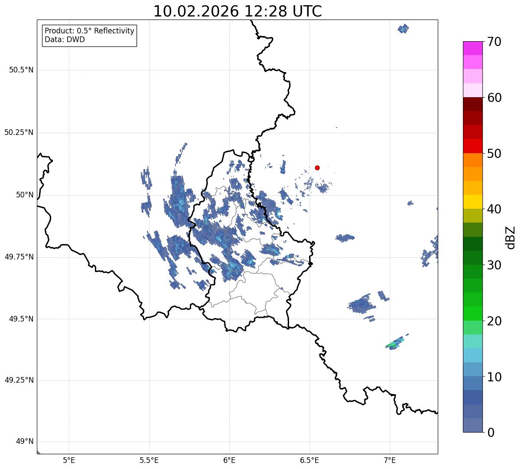521x469 pixels.
Task: Click the red station marker dot
Action: pyautogui.click(x=317, y=167)
